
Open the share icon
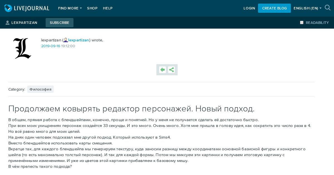171,70
